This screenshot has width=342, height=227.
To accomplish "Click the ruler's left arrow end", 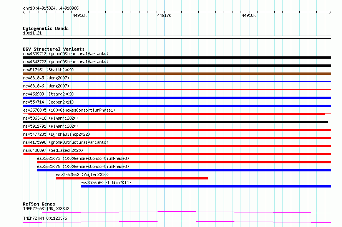I will [24, 12].
